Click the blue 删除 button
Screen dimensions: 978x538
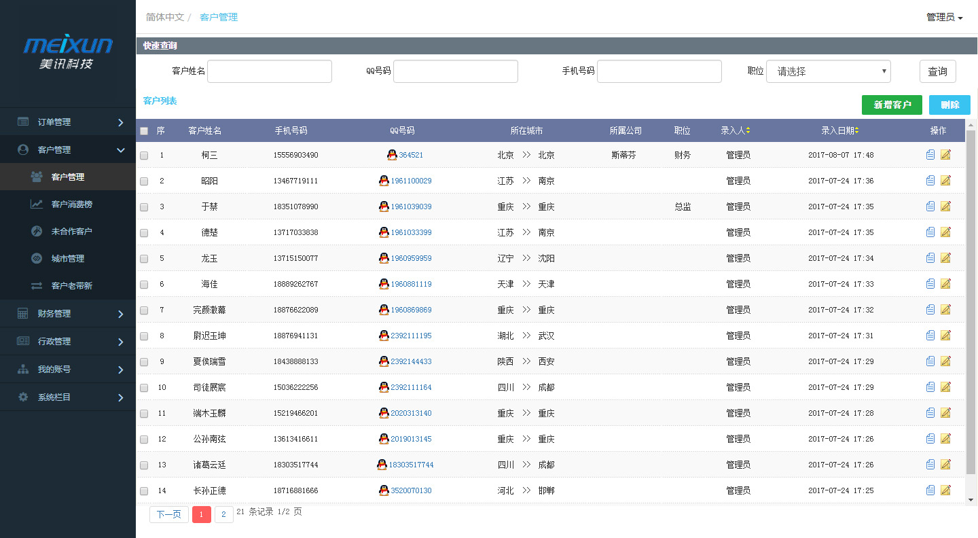click(x=949, y=105)
